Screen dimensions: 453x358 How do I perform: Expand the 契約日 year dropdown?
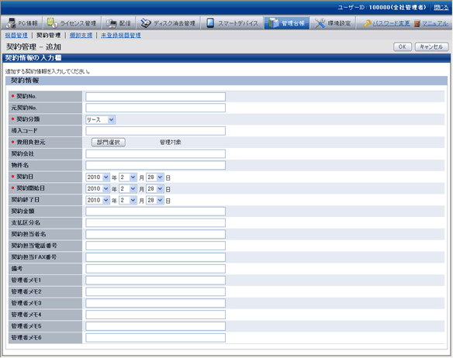[x=98, y=177]
